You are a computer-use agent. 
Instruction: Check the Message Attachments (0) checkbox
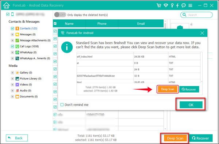coord(12,40)
